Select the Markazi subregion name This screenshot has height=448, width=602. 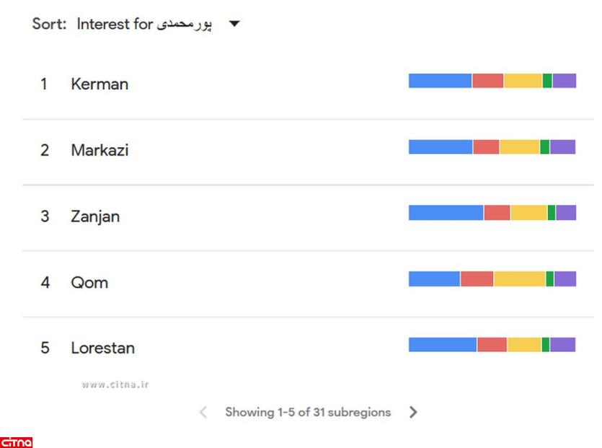pyautogui.click(x=99, y=151)
